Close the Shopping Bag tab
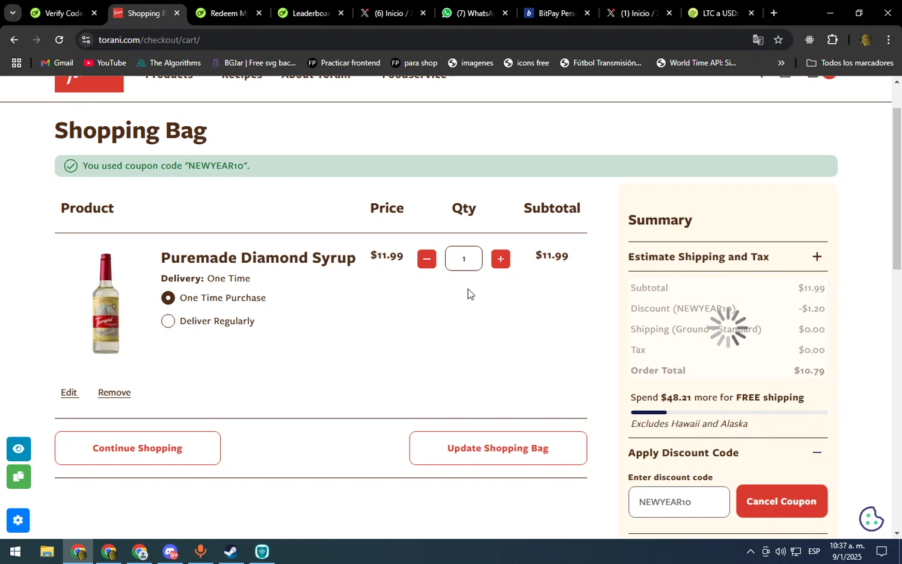 177,13
